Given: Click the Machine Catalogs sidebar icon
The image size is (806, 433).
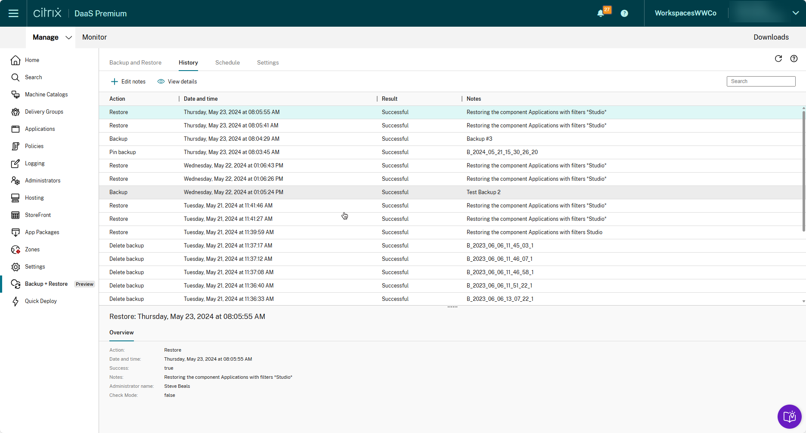Looking at the screenshot, I should click(x=15, y=95).
